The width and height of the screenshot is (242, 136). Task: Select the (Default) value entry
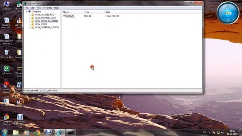click(x=70, y=16)
